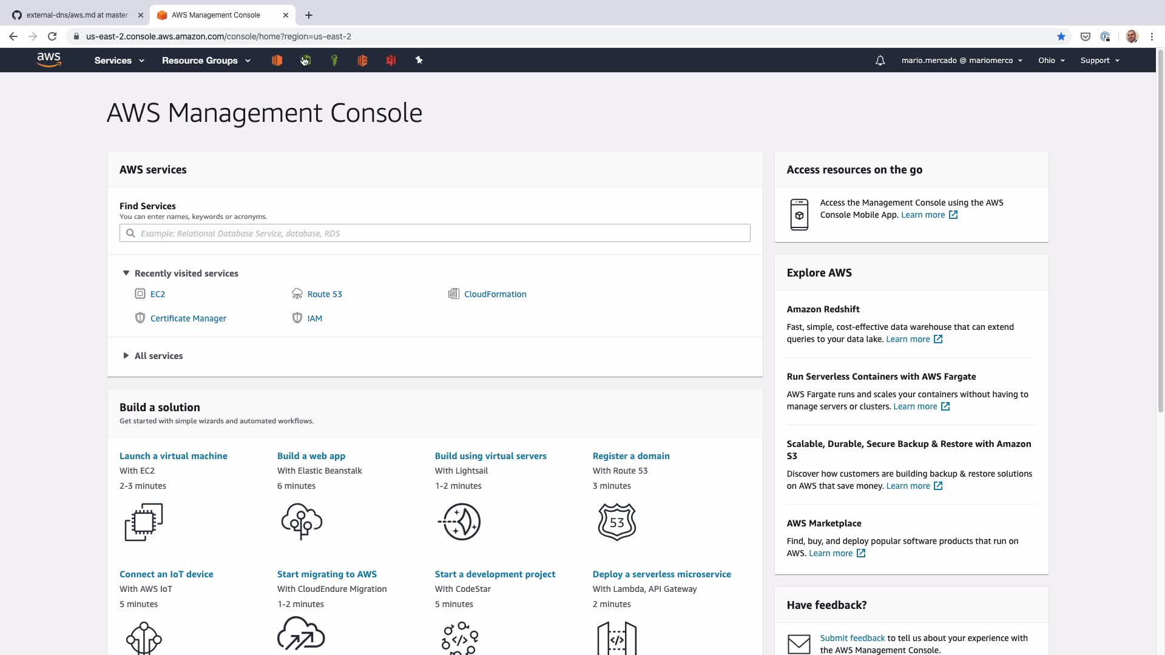Open the Services menu
The image size is (1165, 655).
(x=119, y=61)
